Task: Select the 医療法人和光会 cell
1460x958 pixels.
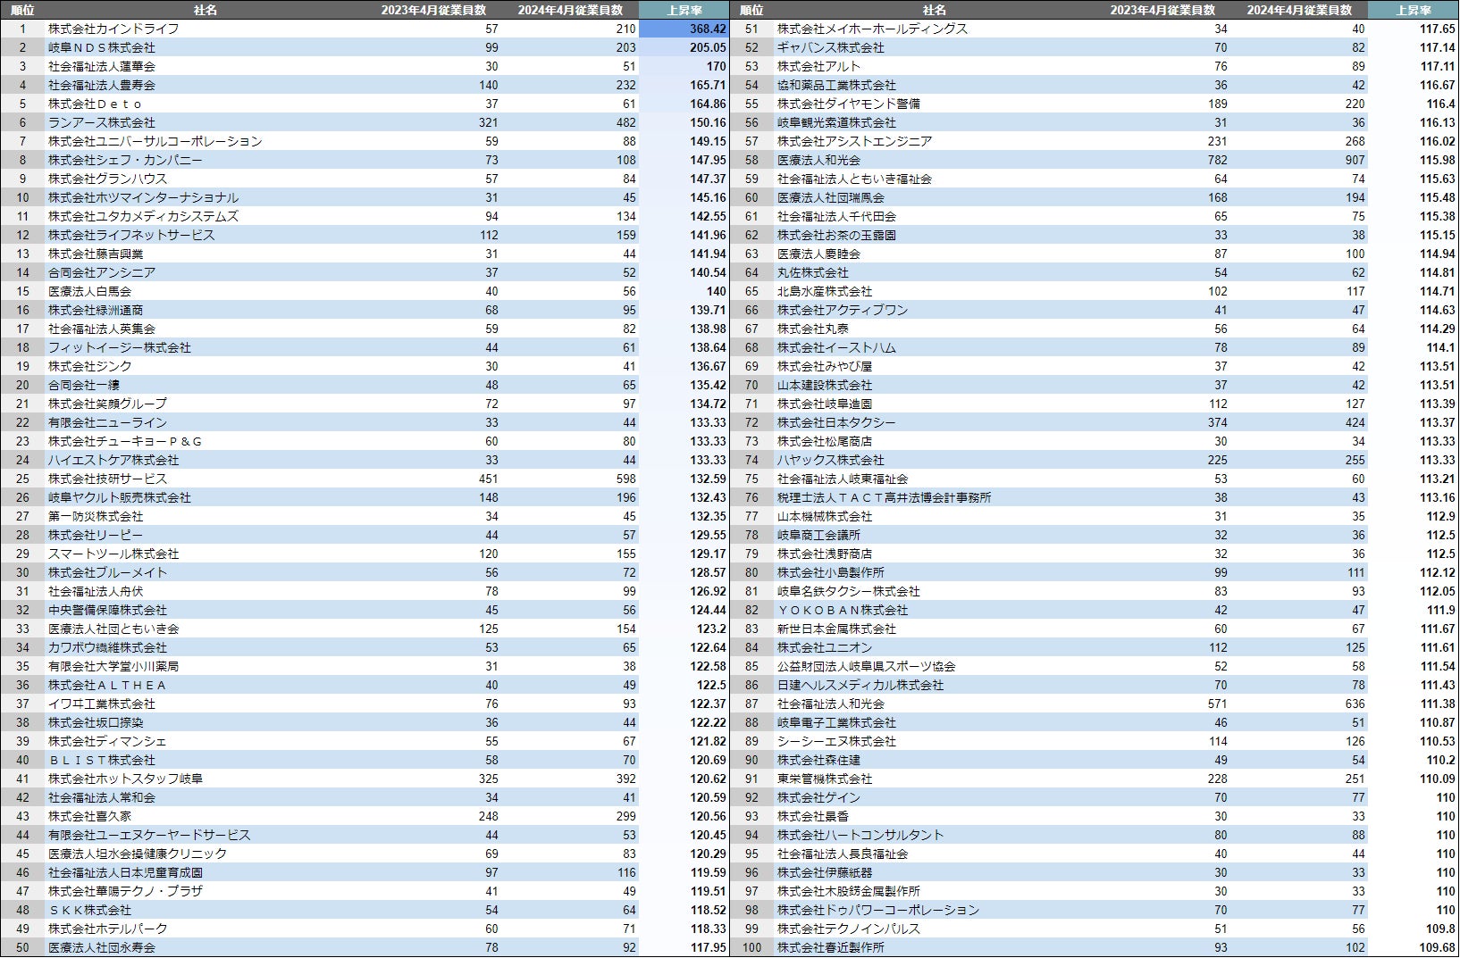Action: click(x=818, y=160)
